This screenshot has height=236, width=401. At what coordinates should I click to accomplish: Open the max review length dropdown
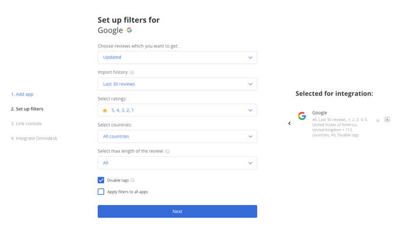point(177,163)
